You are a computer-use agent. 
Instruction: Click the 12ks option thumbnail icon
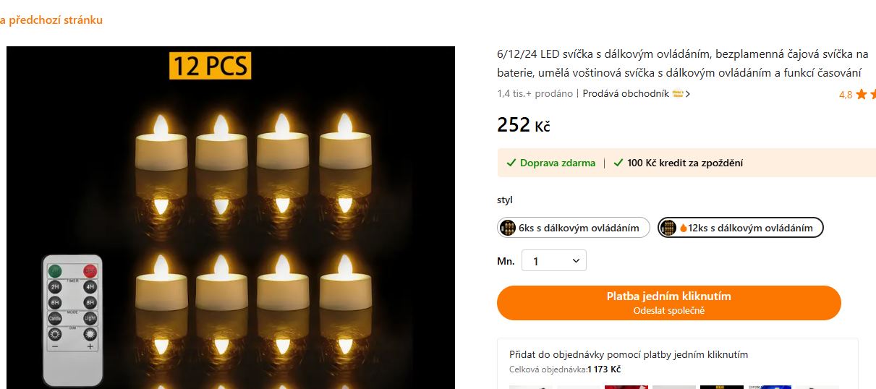click(668, 228)
